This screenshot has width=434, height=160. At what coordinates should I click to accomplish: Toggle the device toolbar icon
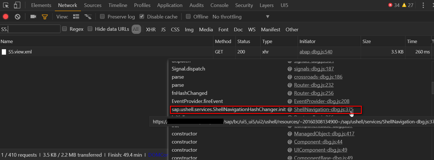pyautogui.click(x=17, y=5)
